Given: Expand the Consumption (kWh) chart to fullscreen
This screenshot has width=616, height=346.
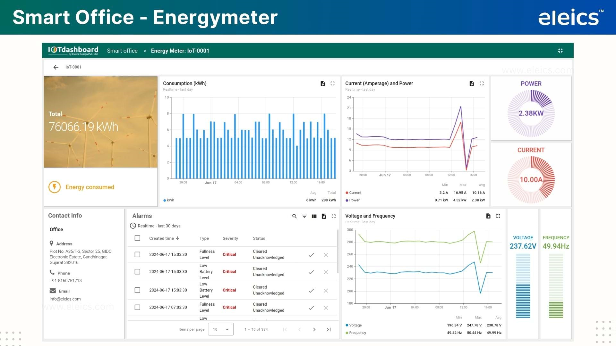Looking at the screenshot, I should (333, 83).
